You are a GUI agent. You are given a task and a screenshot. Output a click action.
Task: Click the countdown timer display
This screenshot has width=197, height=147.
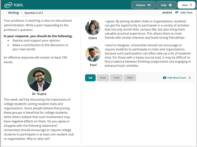point(167,13)
